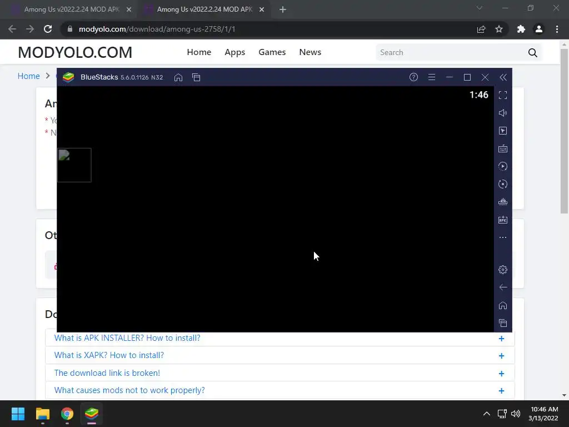Viewport: 569px width, 427px height.
Task: Click the MODYOLO.COM logo
Action: tap(75, 52)
